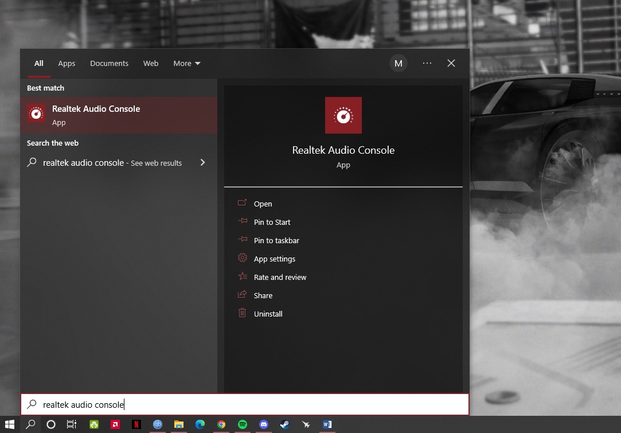Click the Pin to Start icon
This screenshot has height=433, width=621.
point(242,222)
